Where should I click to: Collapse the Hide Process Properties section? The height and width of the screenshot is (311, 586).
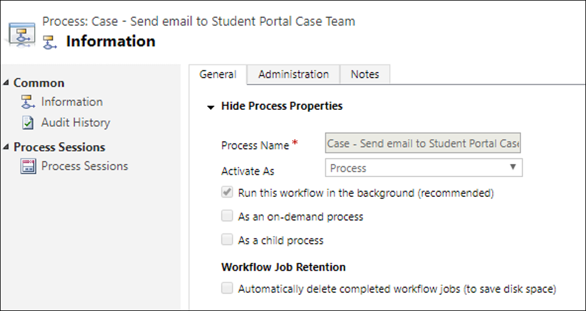pyautogui.click(x=210, y=107)
